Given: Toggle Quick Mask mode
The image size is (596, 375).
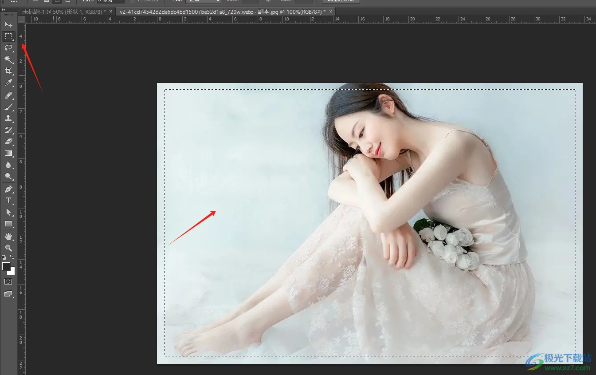Looking at the screenshot, I should tap(8, 281).
